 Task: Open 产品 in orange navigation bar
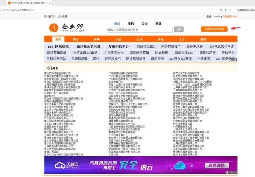pyautogui.click(x=118, y=39)
